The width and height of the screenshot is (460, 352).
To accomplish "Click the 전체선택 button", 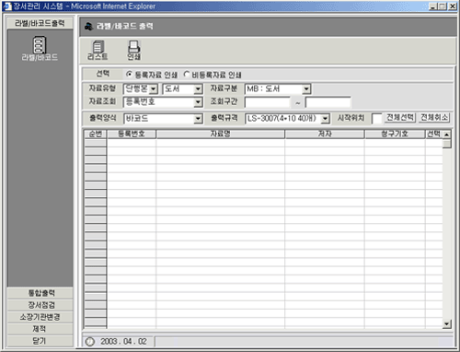I will 400,118.
